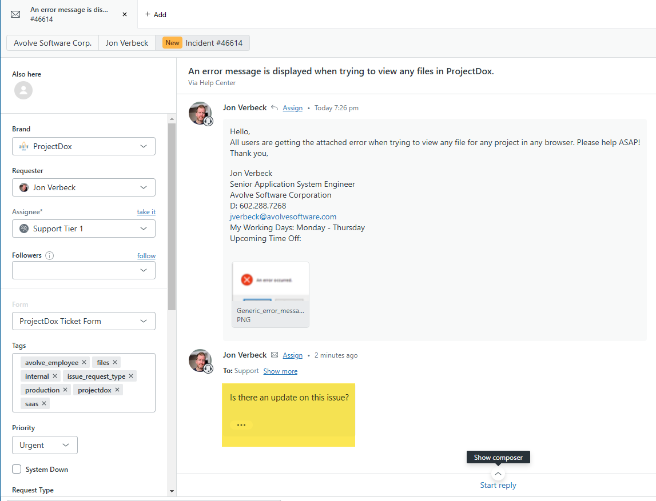Click the Support Tier 1 group icon
656x501 pixels.
[24, 229]
